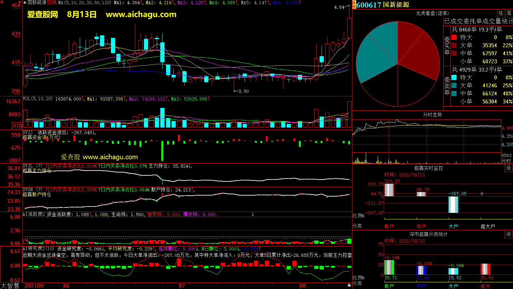This screenshot has width=513, height=289.
Task: Click the green down arrow in AI活跃度 panel
Action: pos(253,214)
